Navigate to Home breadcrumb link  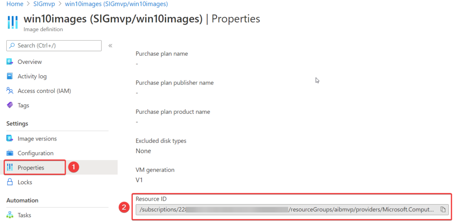pos(15,4)
